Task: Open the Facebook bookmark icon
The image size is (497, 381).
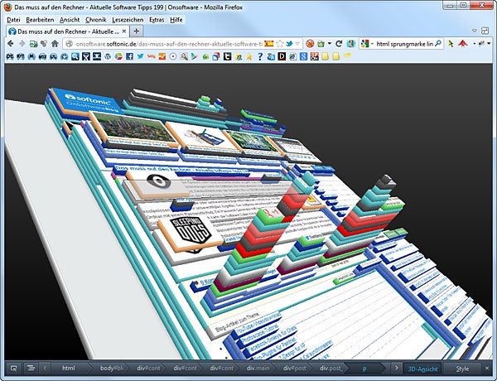Action: click(x=129, y=57)
